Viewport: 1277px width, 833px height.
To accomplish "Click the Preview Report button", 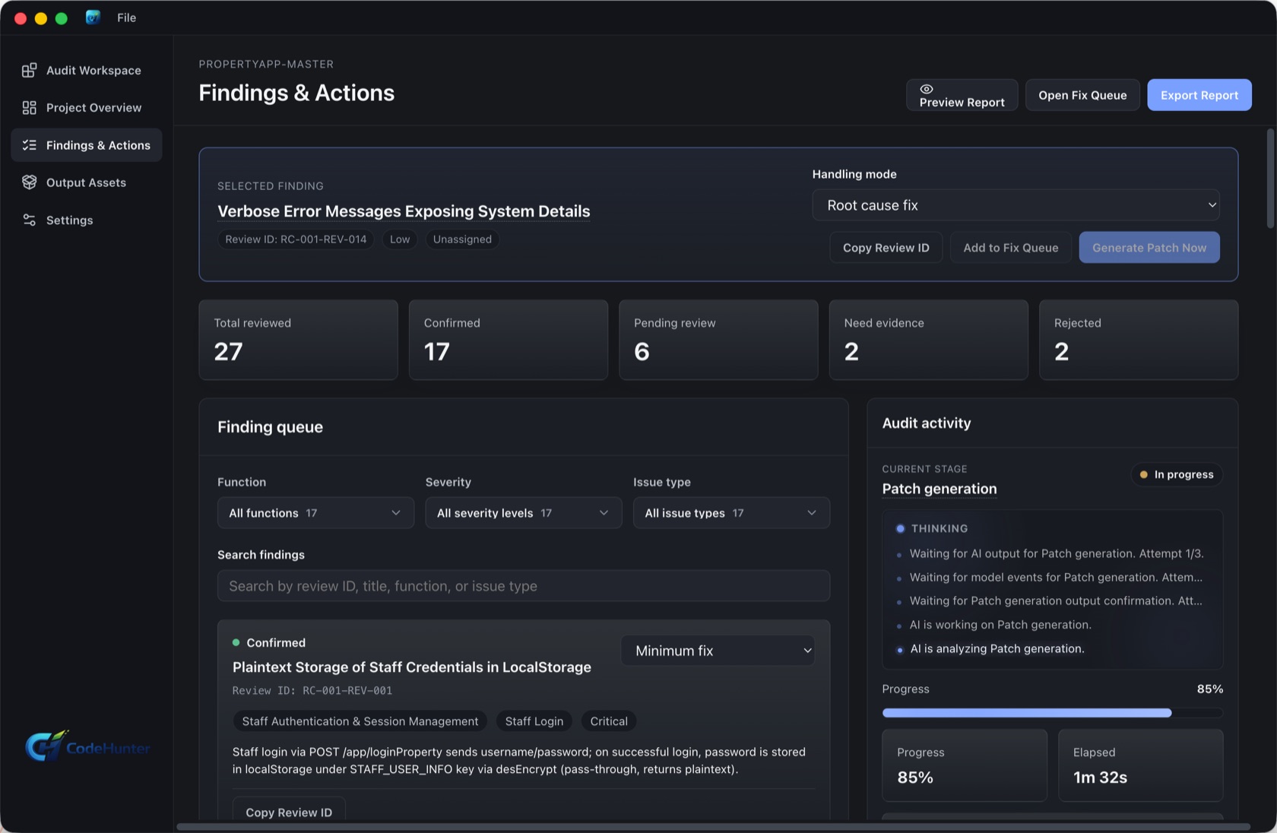I will coord(962,95).
